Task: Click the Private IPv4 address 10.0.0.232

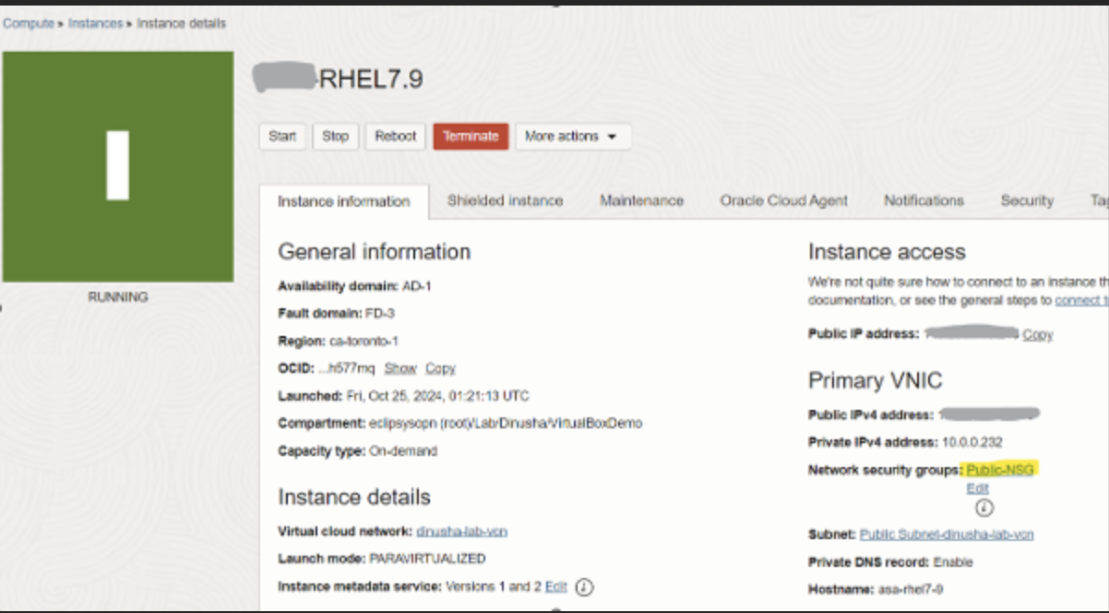Action: click(972, 442)
